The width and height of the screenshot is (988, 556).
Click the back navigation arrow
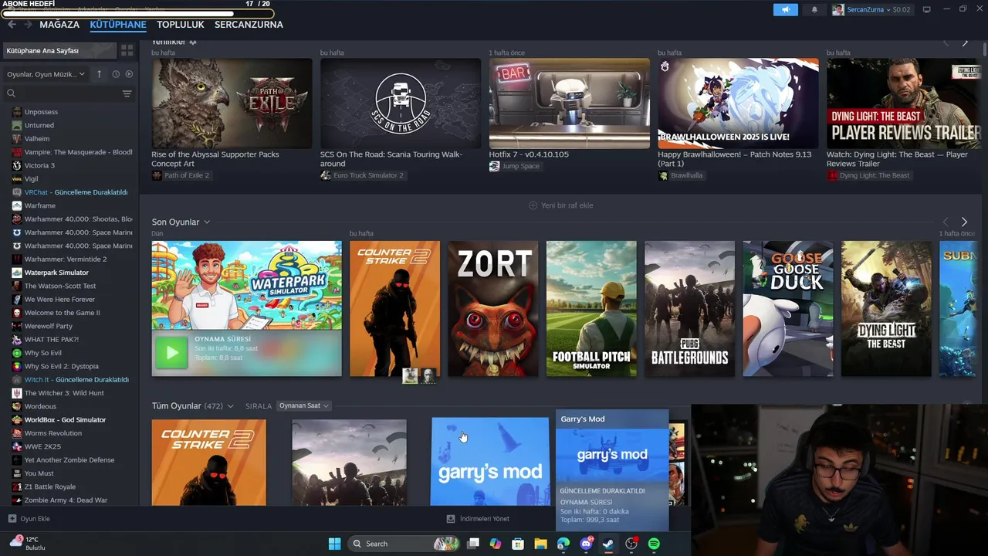tap(12, 25)
